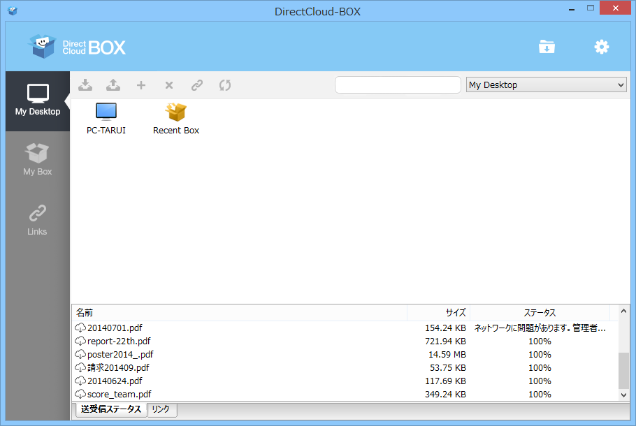This screenshot has height=426, width=636.
Task: Open settings via the gear icon
Action: point(601,46)
